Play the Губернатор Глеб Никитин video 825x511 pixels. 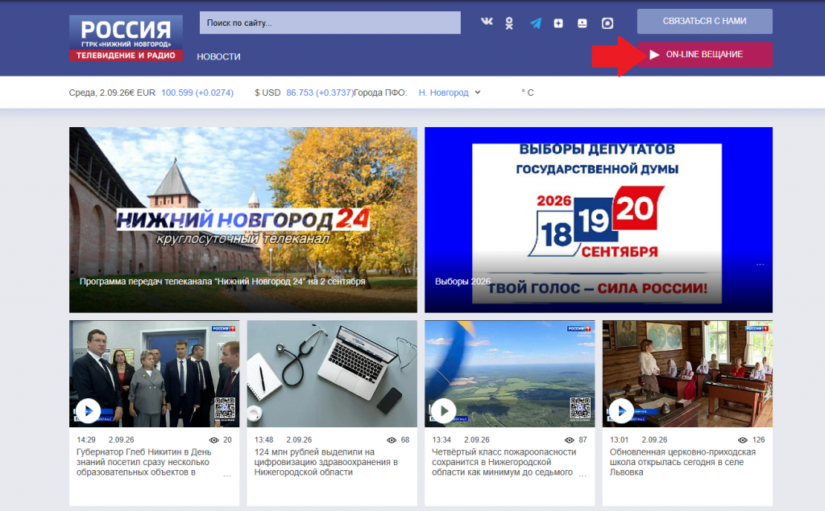88,411
